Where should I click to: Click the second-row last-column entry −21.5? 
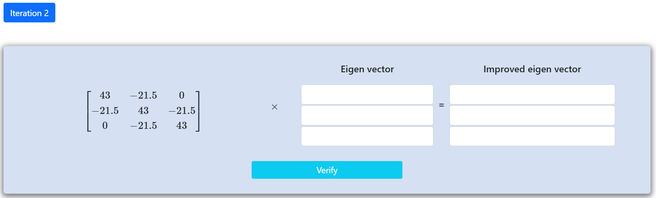tap(181, 110)
